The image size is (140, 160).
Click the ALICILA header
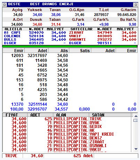[13, 29]
